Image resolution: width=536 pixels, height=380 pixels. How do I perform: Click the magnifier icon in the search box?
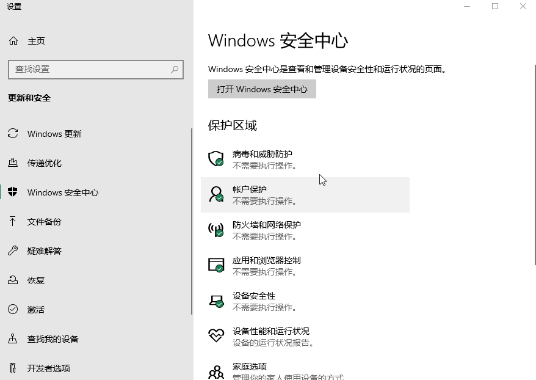(175, 70)
